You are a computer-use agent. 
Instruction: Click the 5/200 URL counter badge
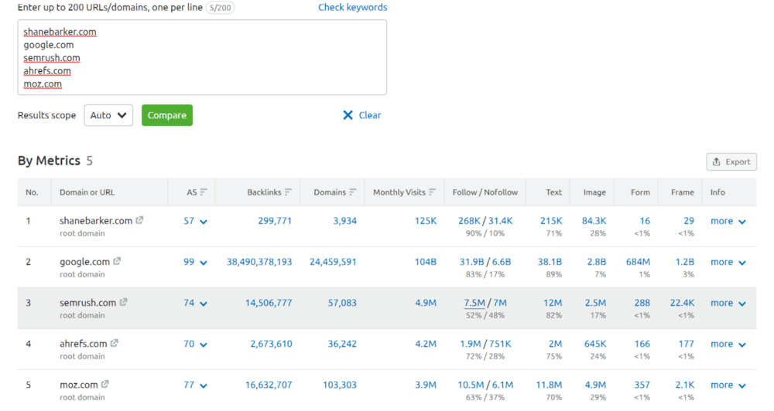click(x=220, y=8)
